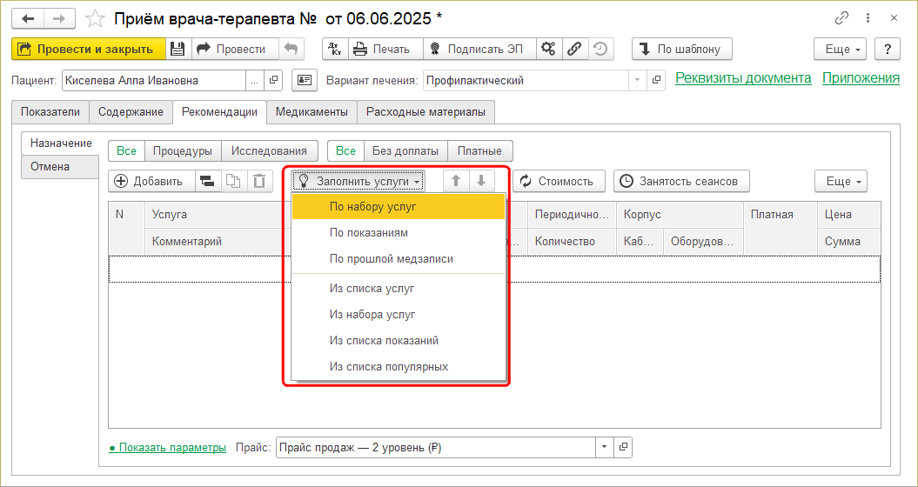Open the Приложения link
The height and width of the screenshot is (487, 918).
tap(861, 78)
